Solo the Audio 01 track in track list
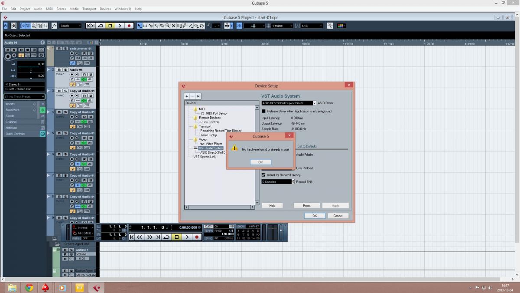 [x=65, y=69]
